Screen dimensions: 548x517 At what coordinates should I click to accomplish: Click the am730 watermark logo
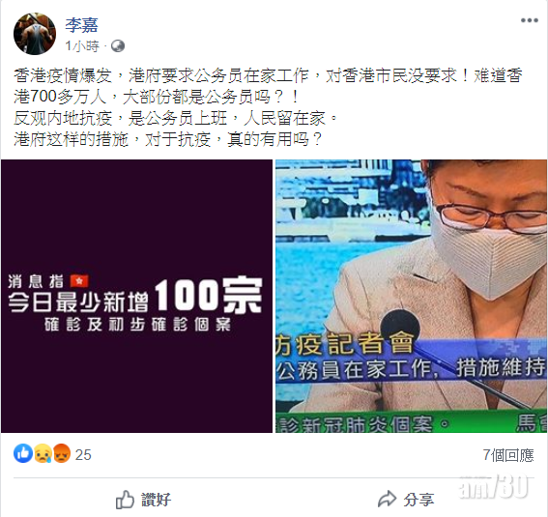point(494,485)
